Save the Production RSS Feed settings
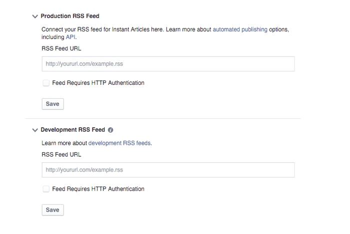Screen dimensions: 350x234 [52, 104]
